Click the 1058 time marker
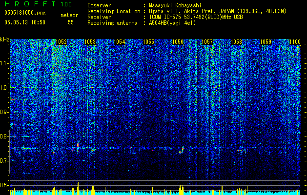This screenshot has height=195, width=307. [236, 42]
